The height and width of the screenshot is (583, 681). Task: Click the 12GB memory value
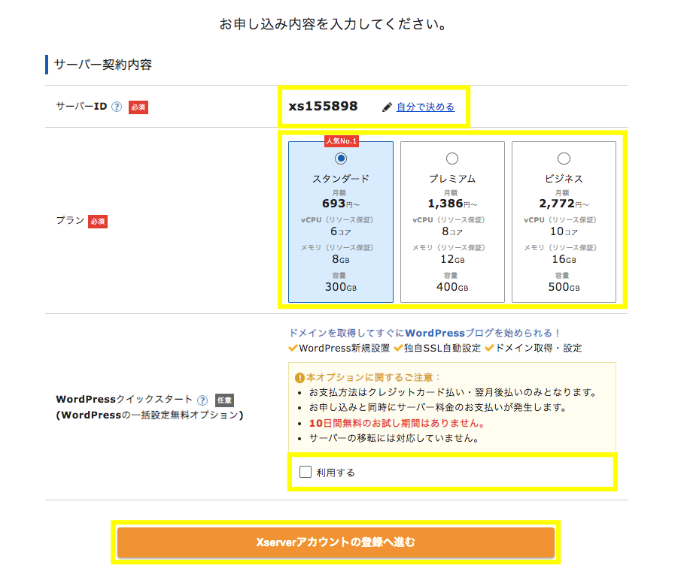pos(452,259)
